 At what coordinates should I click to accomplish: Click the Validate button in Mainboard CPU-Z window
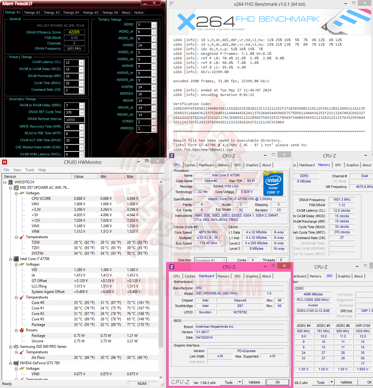click(x=254, y=382)
